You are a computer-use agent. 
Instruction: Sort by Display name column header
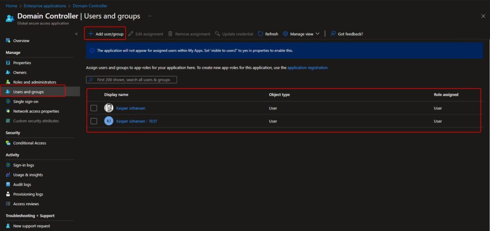[116, 95]
